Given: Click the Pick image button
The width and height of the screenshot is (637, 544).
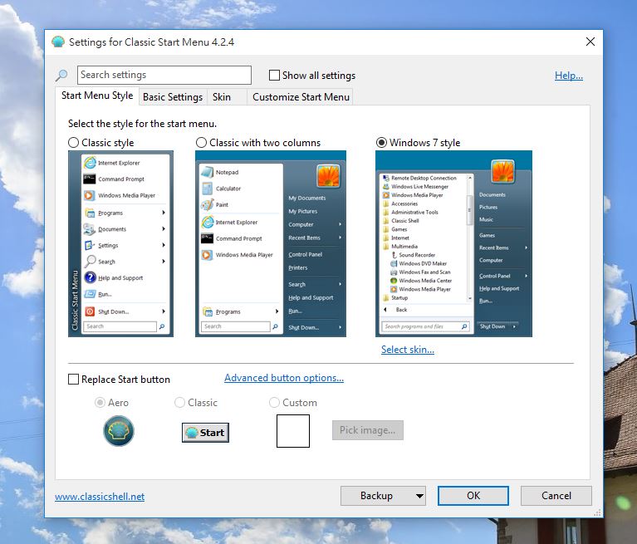Looking at the screenshot, I should tap(368, 430).
